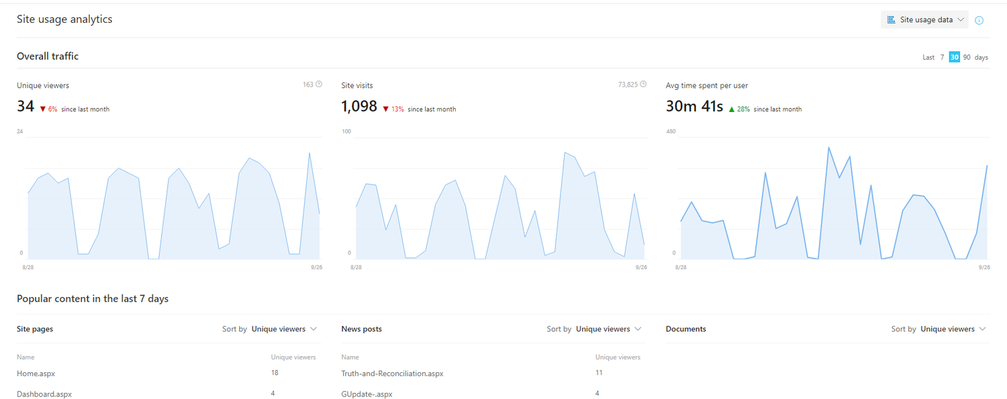Click the Unique viewers column header
The height and width of the screenshot is (399, 1007).
(293, 356)
